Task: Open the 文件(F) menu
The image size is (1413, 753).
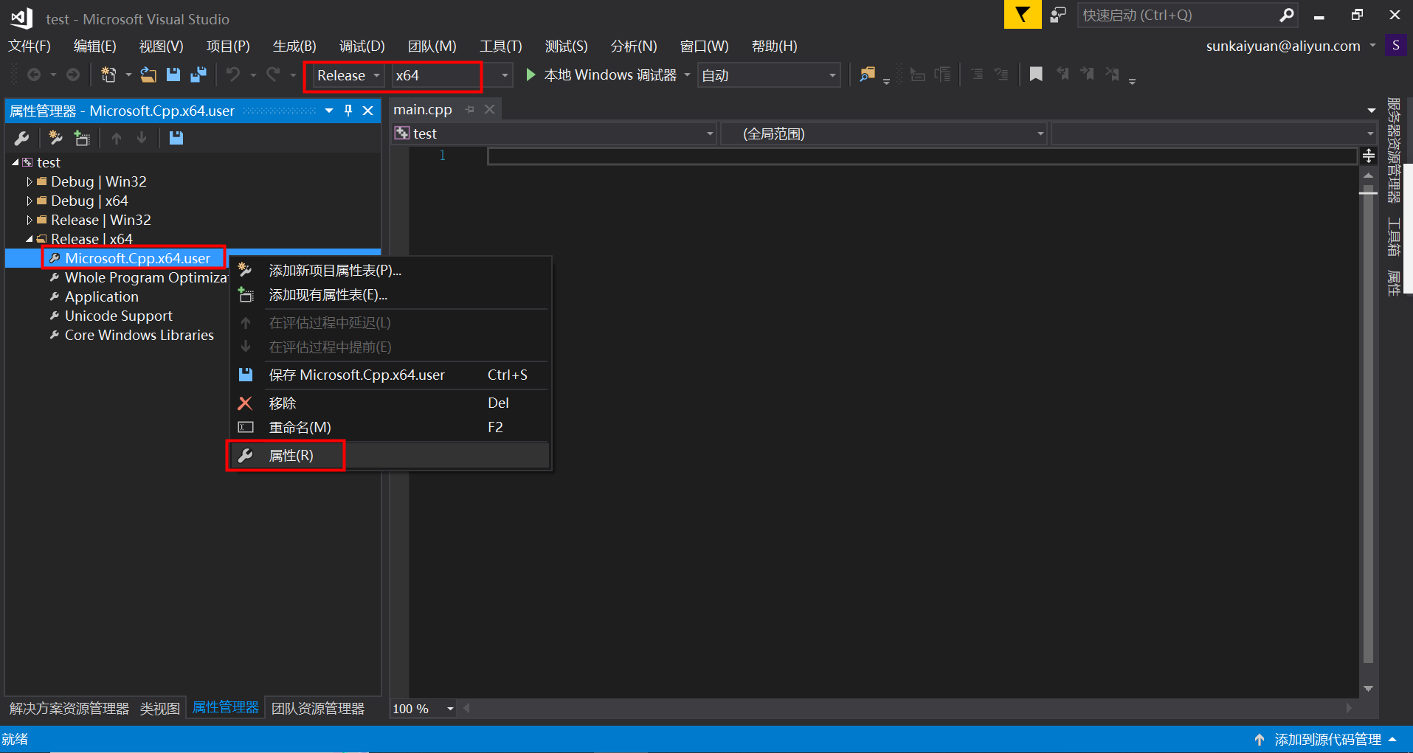Action: click(30, 46)
